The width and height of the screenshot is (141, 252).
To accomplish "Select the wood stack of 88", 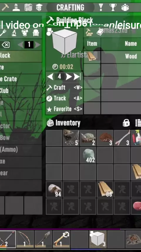I will 105,189.
